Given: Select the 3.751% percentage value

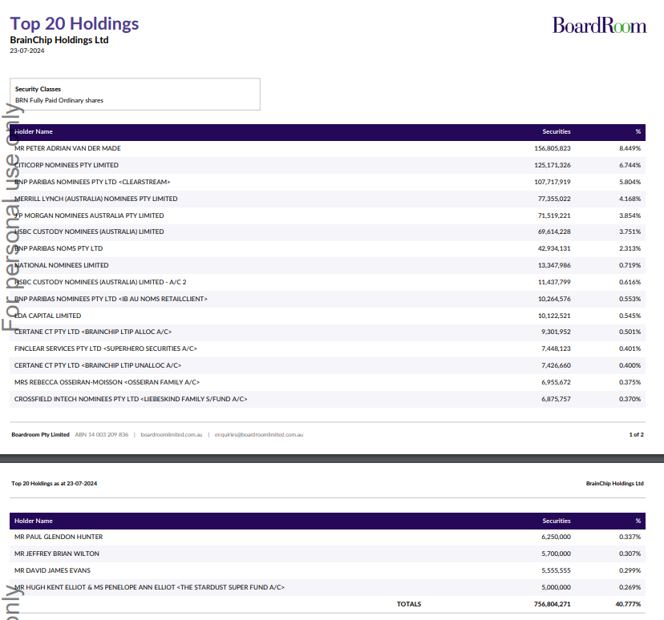Looking at the screenshot, I should tap(630, 231).
